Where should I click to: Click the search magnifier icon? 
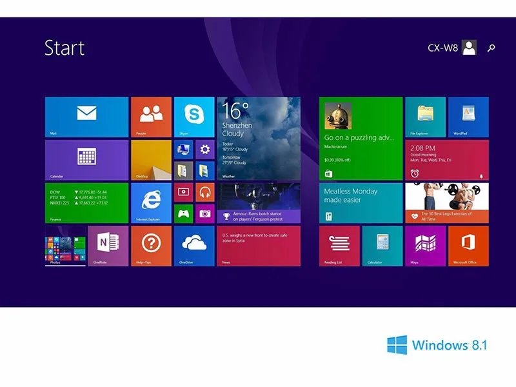491,48
